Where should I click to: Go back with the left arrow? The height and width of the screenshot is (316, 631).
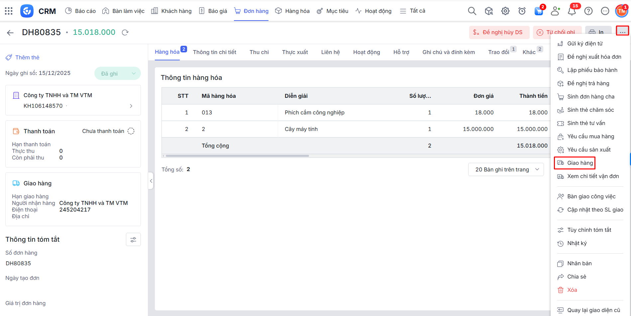coord(10,32)
